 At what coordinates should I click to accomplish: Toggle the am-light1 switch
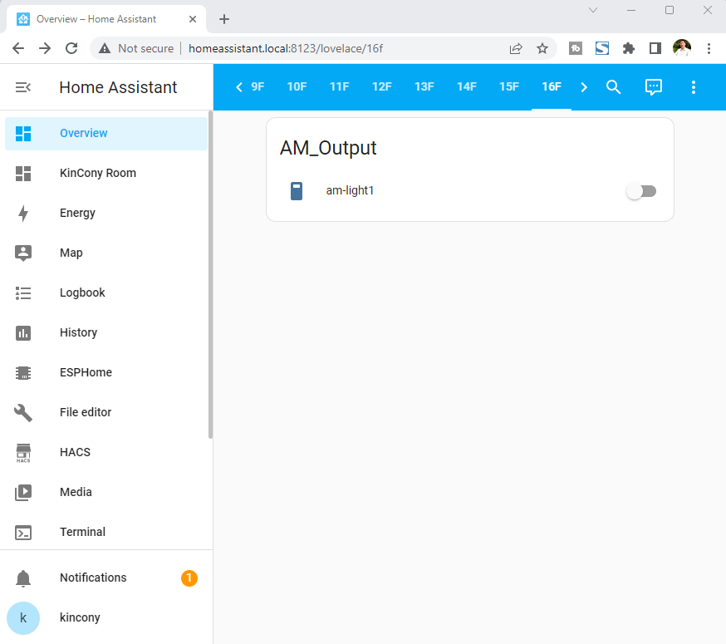click(640, 191)
